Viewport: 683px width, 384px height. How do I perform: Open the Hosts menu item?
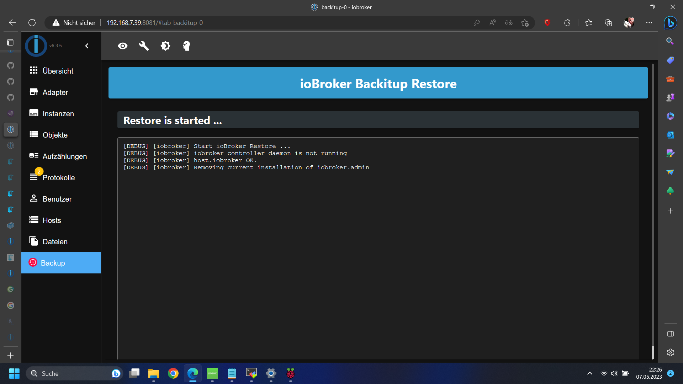click(x=61, y=220)
